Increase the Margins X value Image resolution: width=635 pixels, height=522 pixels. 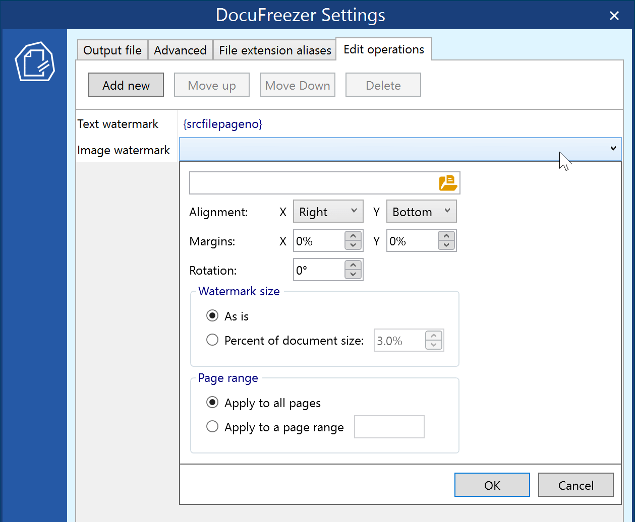[353, 236]
